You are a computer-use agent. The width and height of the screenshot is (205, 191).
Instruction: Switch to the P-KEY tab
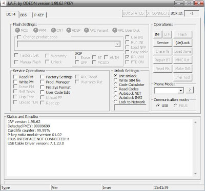(x=39, y=15)
